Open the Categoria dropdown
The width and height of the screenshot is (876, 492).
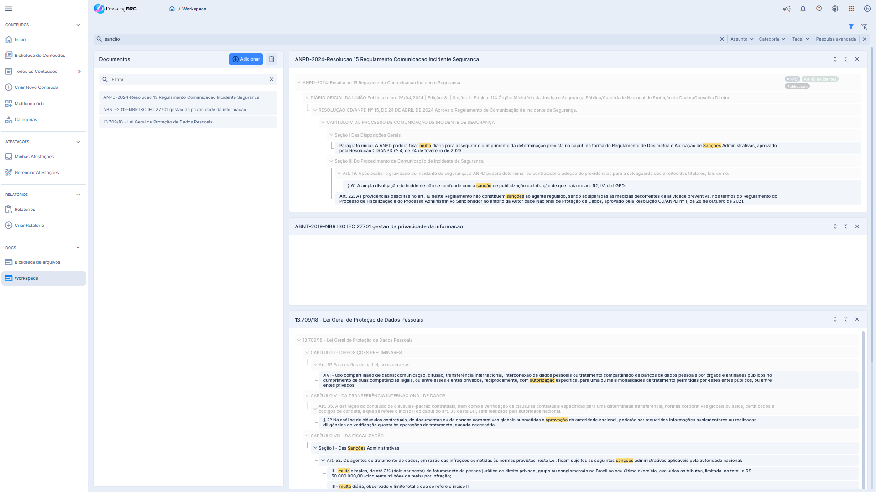(772, 39)
